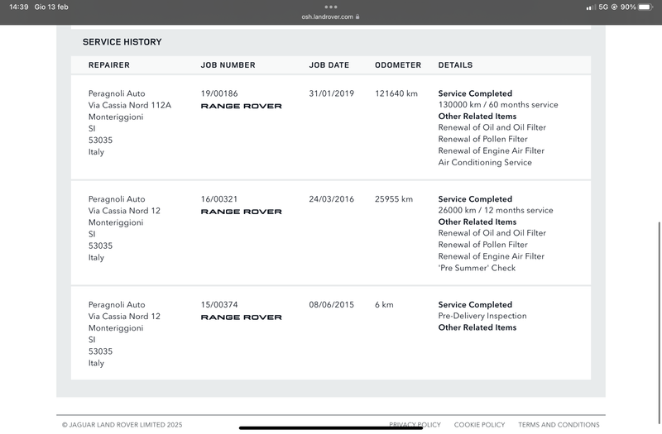Click the Range Rover logo under job 15/00374
This screenshot has width=662, height=434.
coord(241,317)
